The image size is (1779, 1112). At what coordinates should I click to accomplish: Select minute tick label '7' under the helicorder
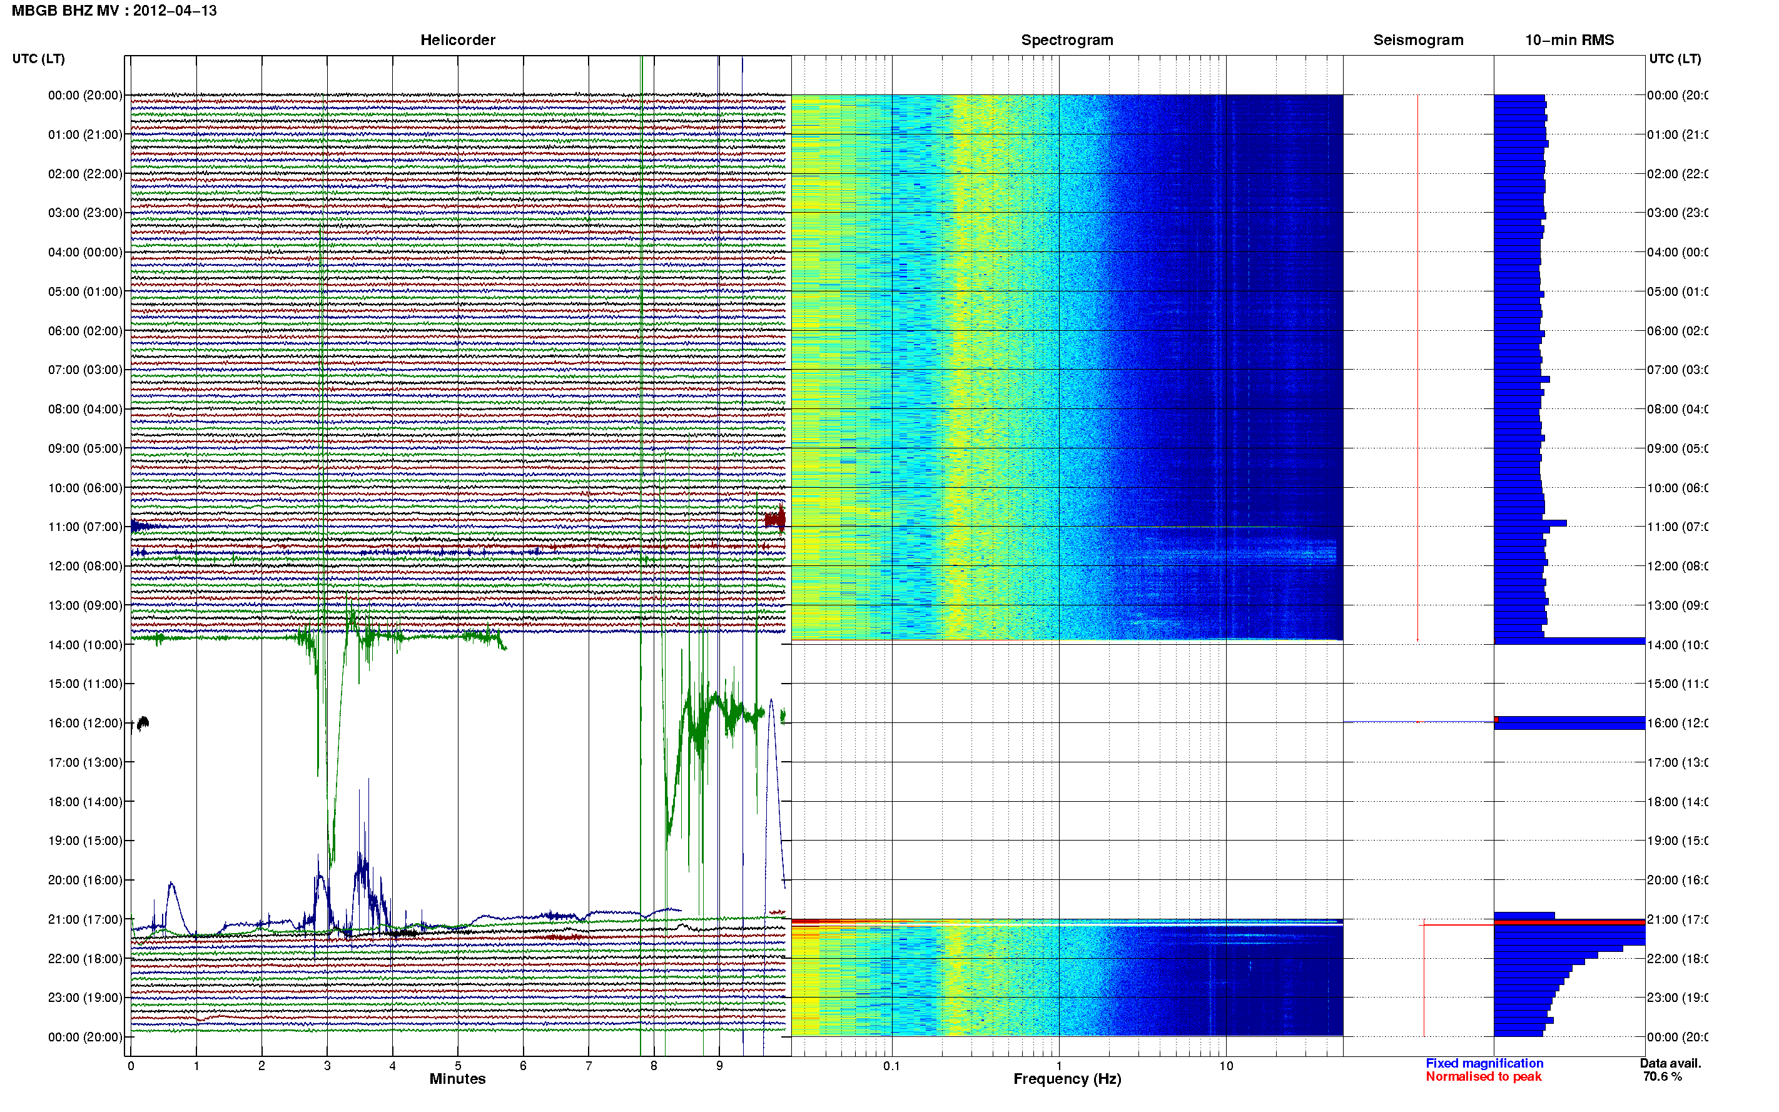click(589, 1066)
